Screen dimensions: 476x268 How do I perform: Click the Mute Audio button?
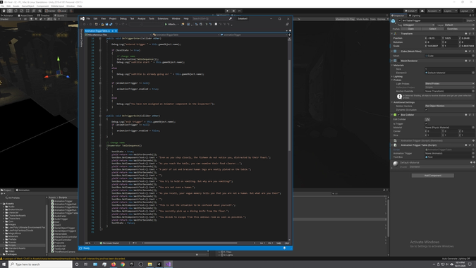(x=362, y=19)
